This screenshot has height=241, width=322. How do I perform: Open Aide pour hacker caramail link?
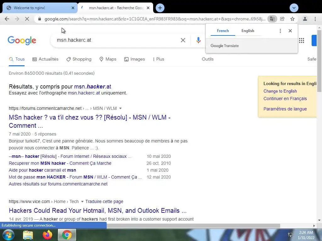coord(42,170)
